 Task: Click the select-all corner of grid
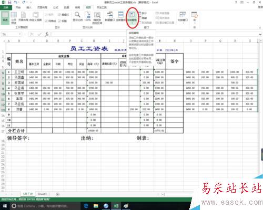point(4,41)
